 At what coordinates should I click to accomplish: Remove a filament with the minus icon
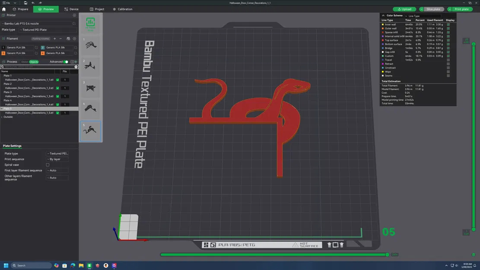tap(60, 38)
